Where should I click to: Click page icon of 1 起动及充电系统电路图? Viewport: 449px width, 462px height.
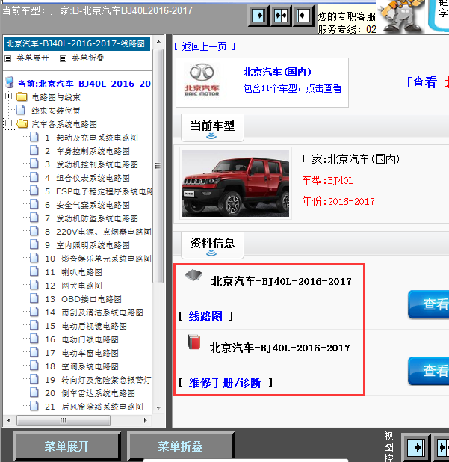click(x=34, y=137)
